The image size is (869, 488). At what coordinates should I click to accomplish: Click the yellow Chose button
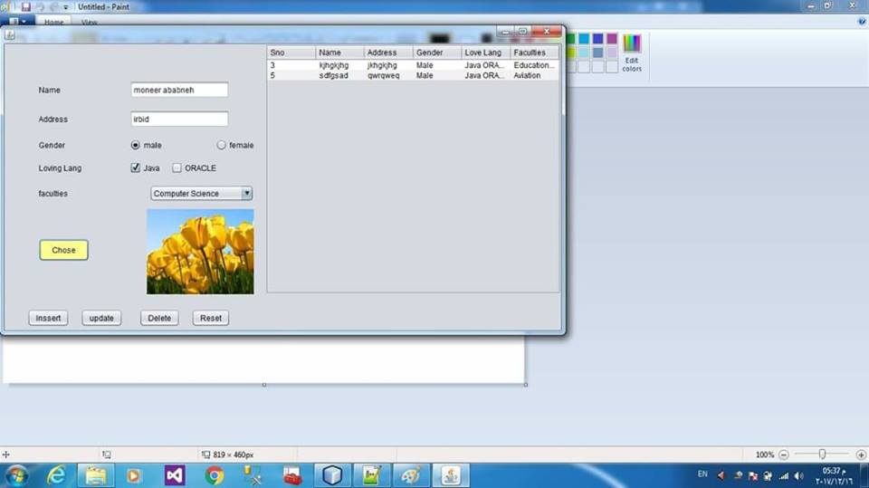pos(63,250)
